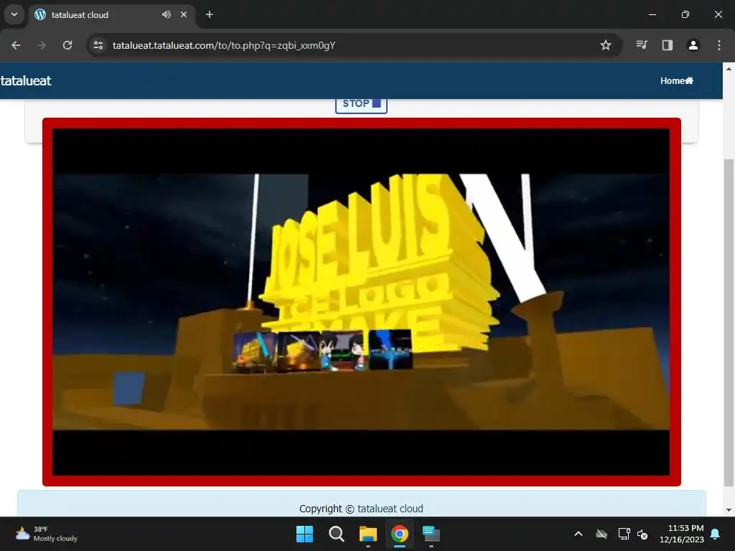735x551 pixels.
Task: Click the page vertical scrollbar thumb
Action: [x=729, y=322]
